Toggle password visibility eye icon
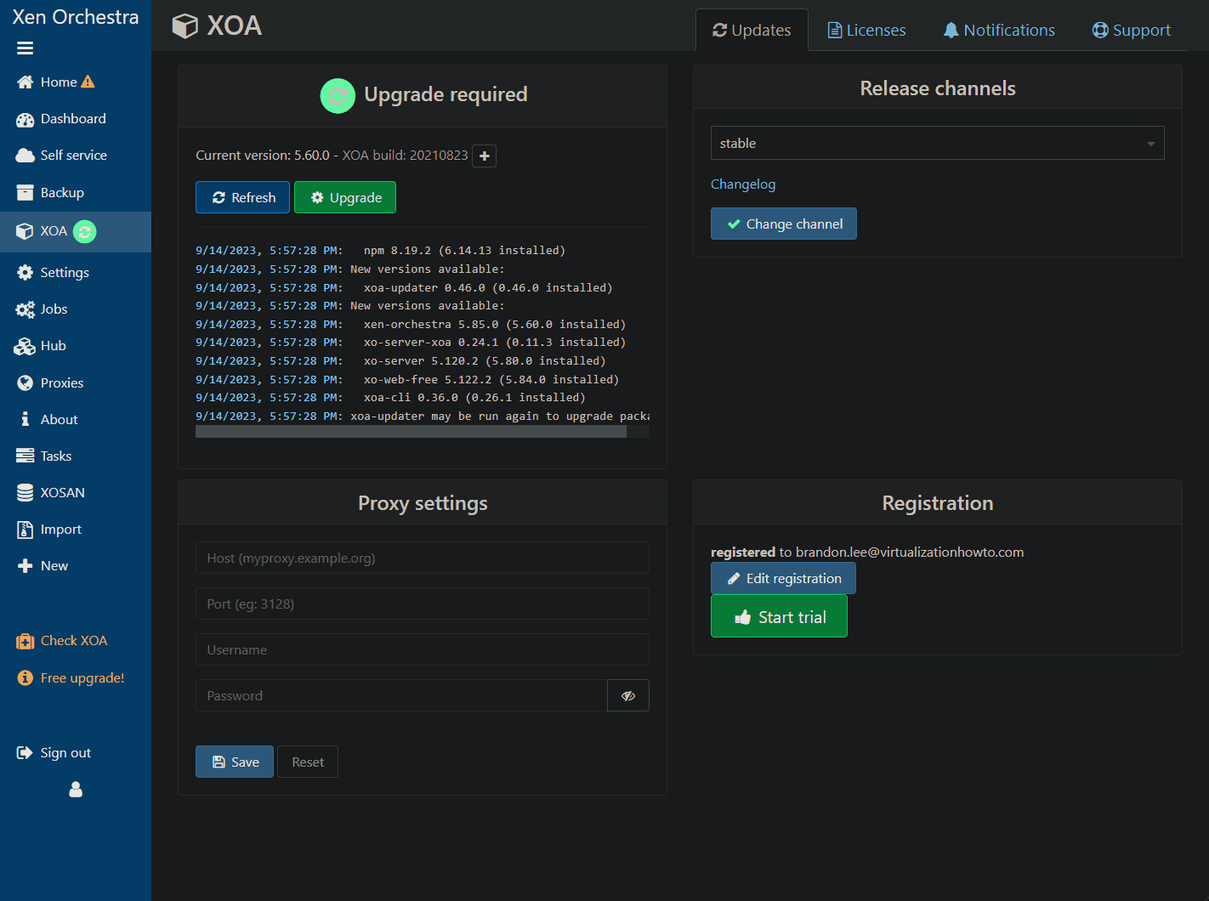 click(628, 695)
